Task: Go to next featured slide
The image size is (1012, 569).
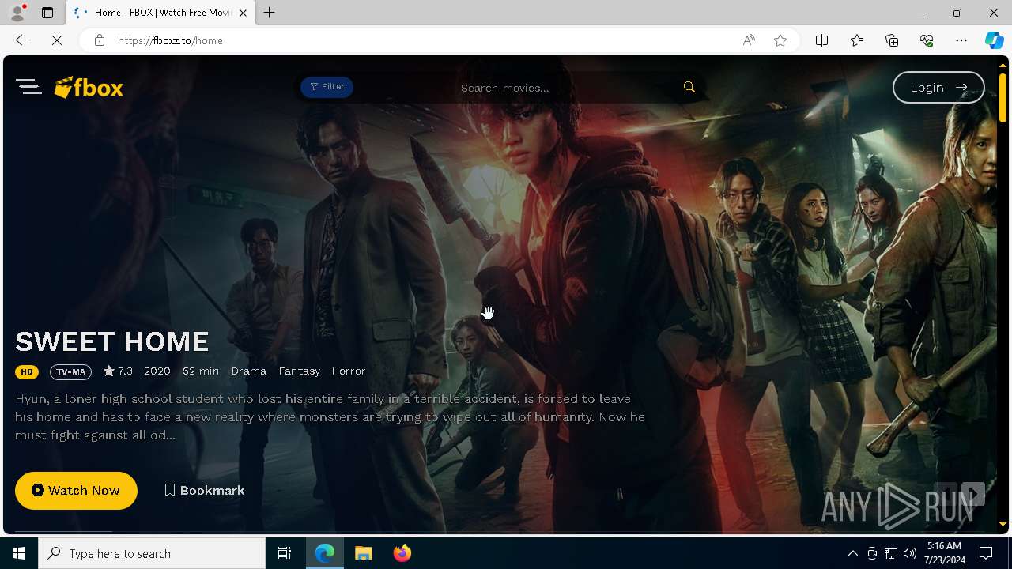Action: 973,495
